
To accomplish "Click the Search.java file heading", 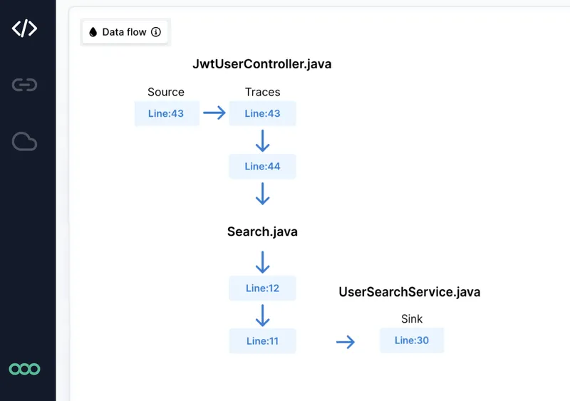I will click(x=262, y=231).
